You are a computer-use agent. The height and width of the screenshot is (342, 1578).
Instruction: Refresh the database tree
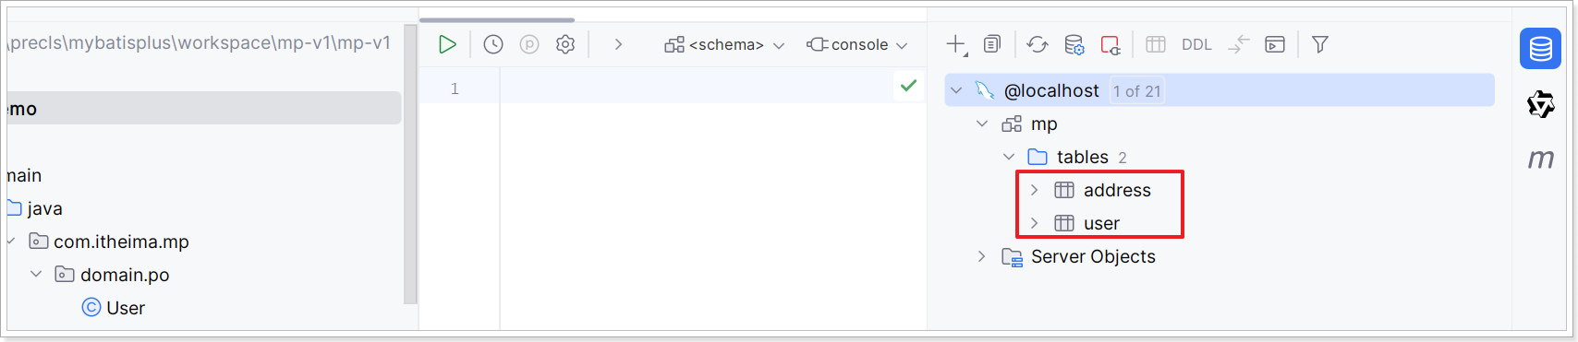(x=1038, y=44)
